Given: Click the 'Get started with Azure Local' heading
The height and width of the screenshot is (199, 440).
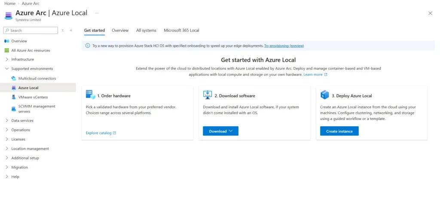Looking at the screenshot, I should click(258, 60).
